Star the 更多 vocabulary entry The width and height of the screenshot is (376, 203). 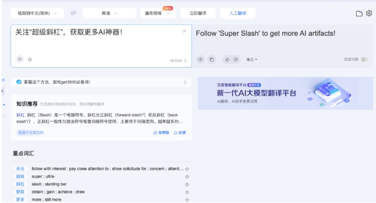point(187,200)
